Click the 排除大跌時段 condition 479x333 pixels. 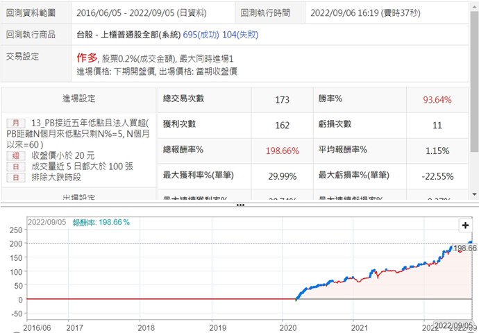pos(56,178)
